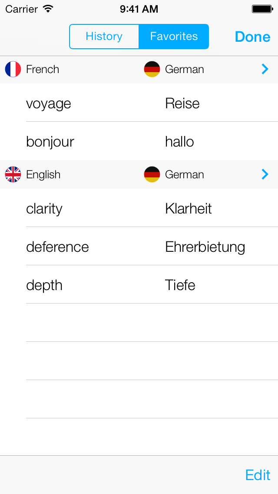The image size is (278, 494).
Task: Tap the Ehrerbietung translation text
Action: coord(205,247)
